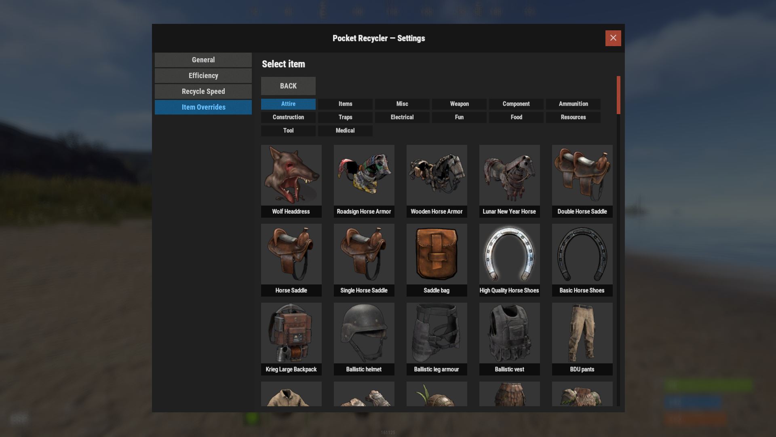Viewport: 776px width, 437px height.
Task: Click the "BDU pants" name label
Action: [x=582, y=369]
